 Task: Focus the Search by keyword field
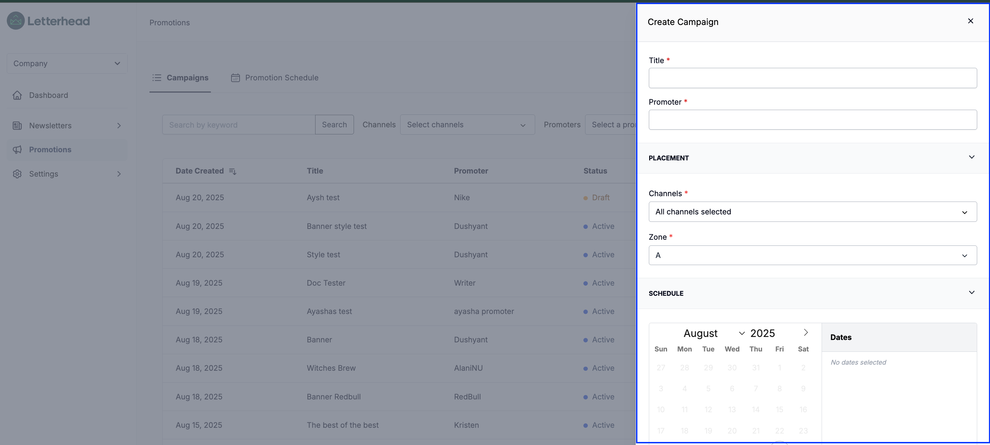tap(239, 125)
